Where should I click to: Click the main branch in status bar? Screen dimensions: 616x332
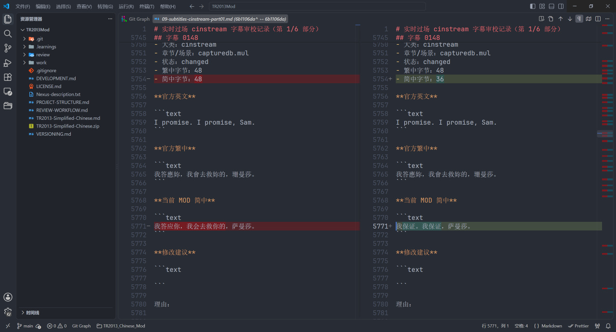tap(25, 326)
